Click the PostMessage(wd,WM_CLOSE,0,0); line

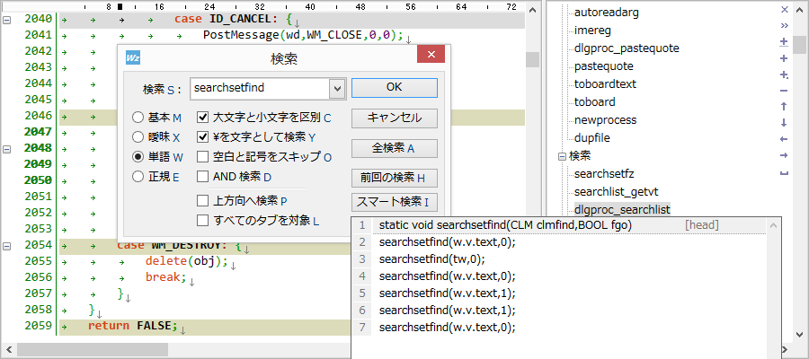click(303, 35)
